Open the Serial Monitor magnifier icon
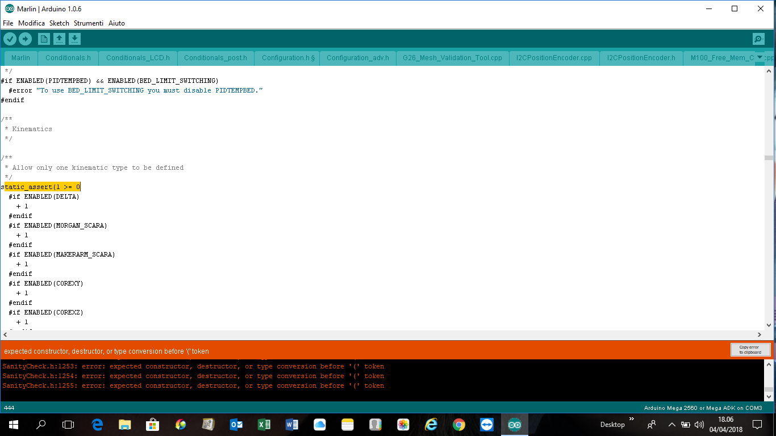Image resolution: width=776 pixels, height=436 pixels. pos(758,39)
